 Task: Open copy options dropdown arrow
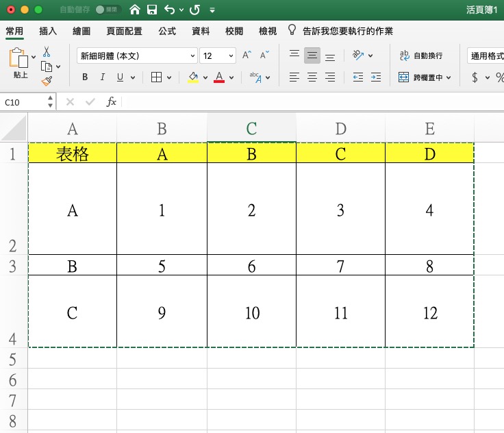(x=58, y=67)
